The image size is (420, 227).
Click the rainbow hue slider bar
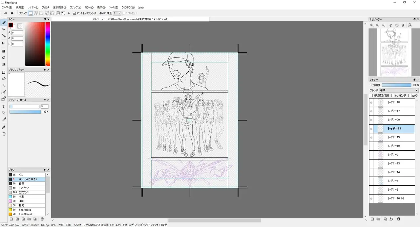click(48, 44)
